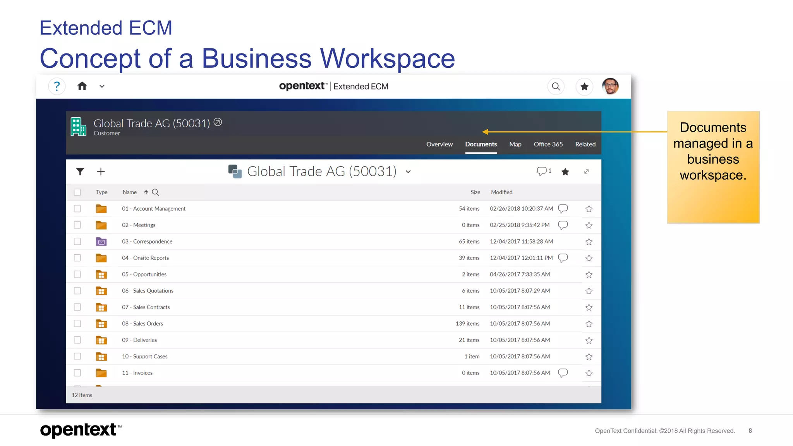Viewport: 793px width, 446px height.
Task: Favorite the 06 - Sales Quotations row
Action: pyautogui.click(x=589, y=291)
